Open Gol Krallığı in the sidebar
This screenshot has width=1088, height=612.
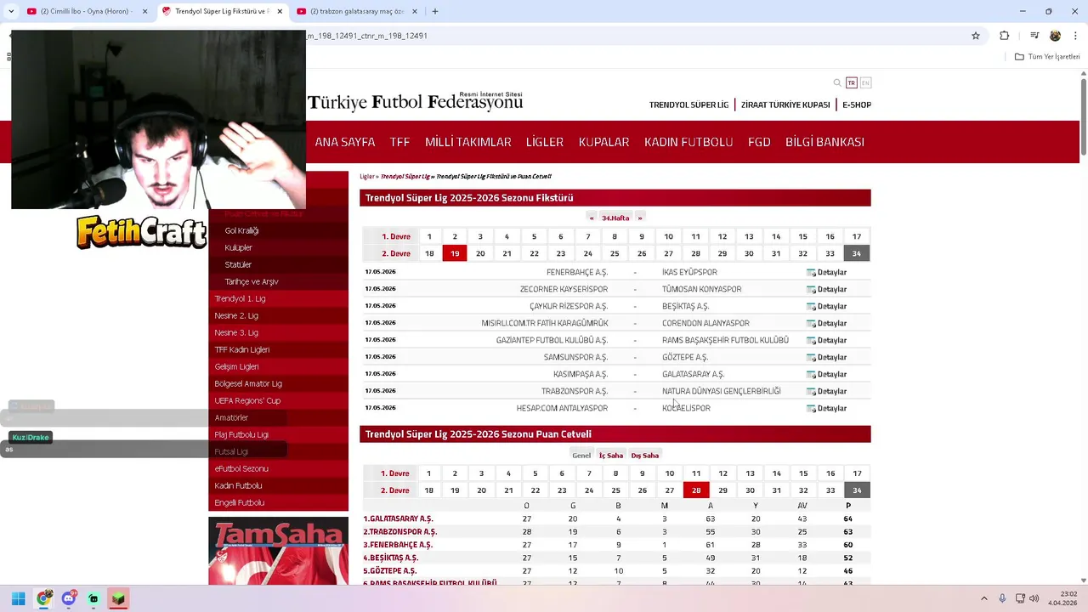tap(241, 230)
